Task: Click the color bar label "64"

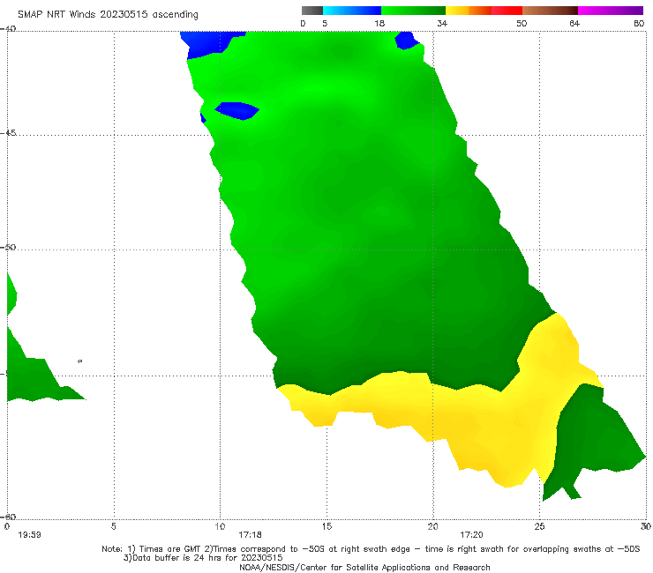Action: point(574,23)
